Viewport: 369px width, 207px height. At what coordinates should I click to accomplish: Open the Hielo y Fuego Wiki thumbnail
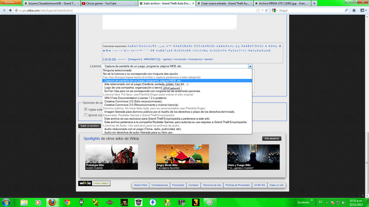253,157
